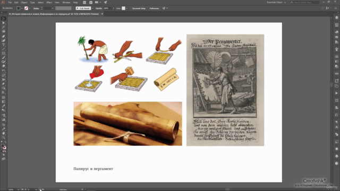The width and height of the screenshot is (340, 191).
Task: Select the Column Graph tool
Action: 4,119
